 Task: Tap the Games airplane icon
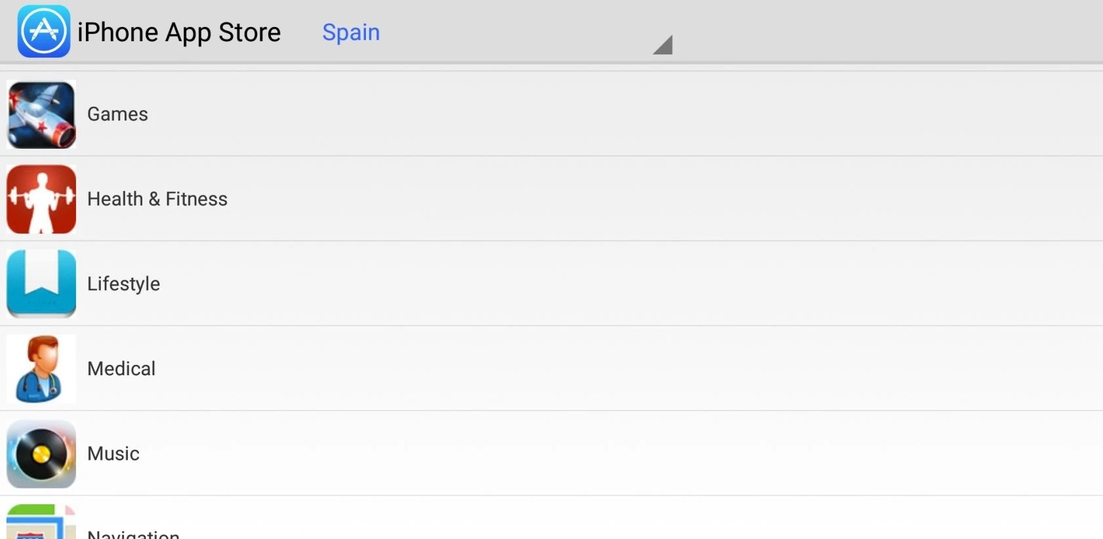pos(41,115)
